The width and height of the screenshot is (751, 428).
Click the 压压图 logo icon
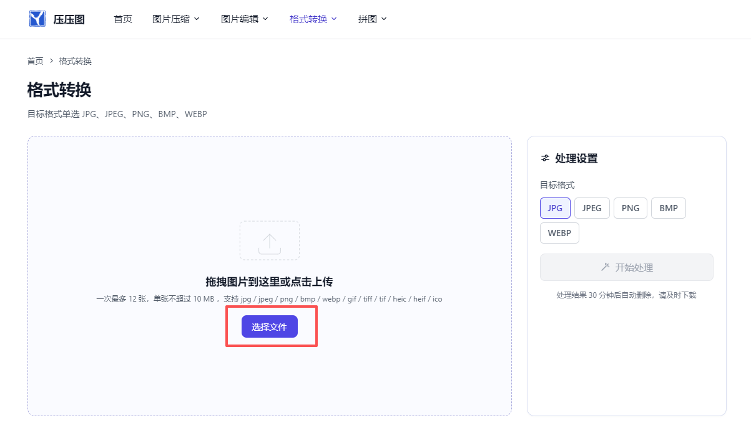click(37, 19)
